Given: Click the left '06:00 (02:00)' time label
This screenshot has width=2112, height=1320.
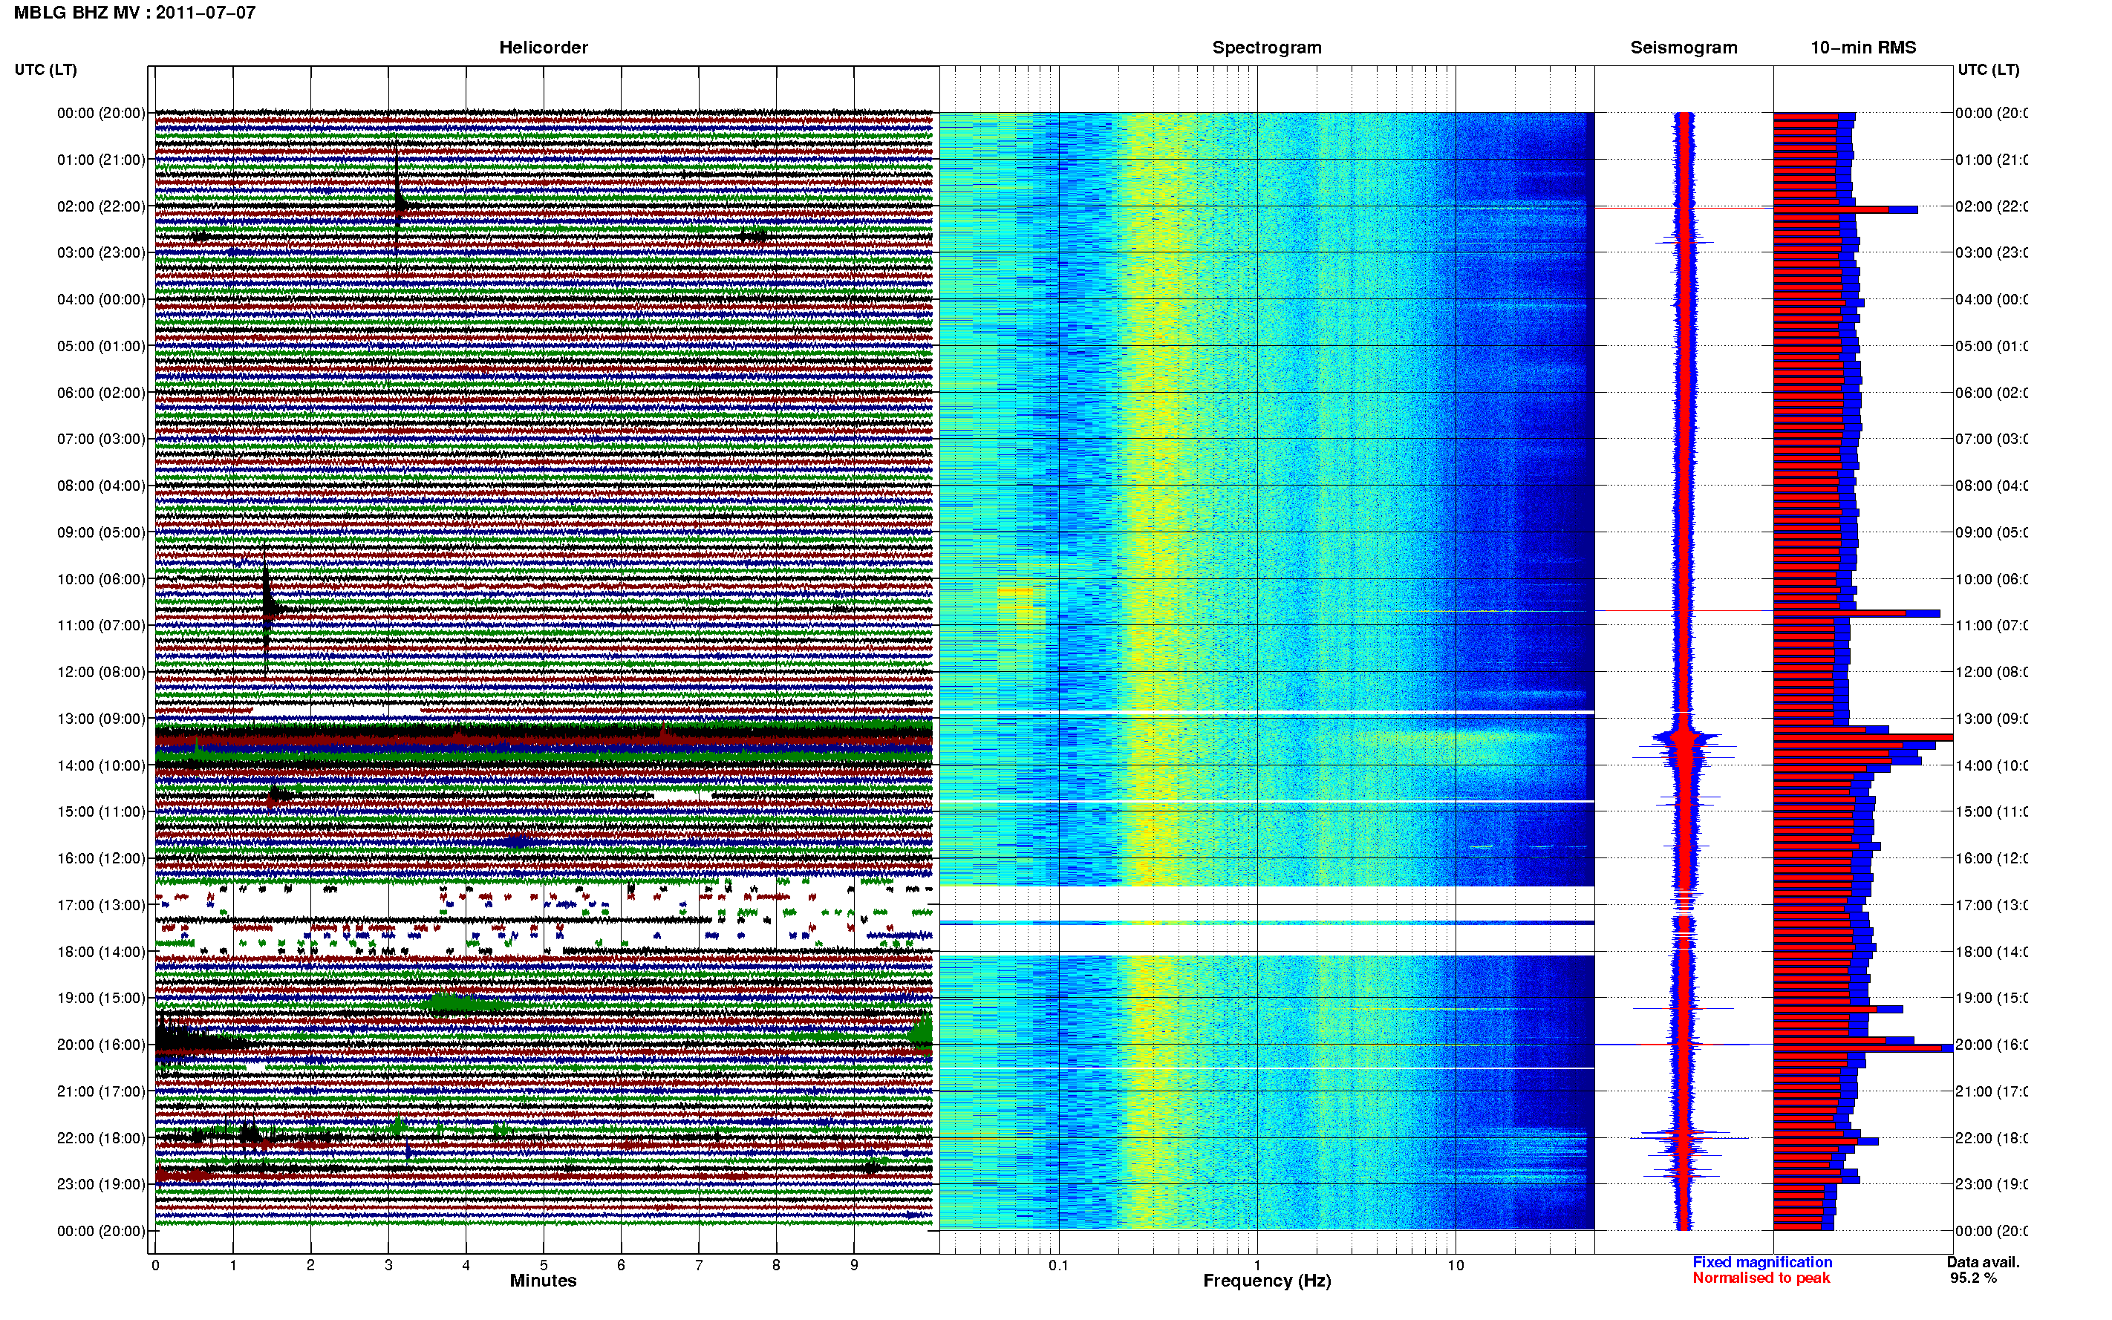Looking at the screenshot, I should click(101, 393).
